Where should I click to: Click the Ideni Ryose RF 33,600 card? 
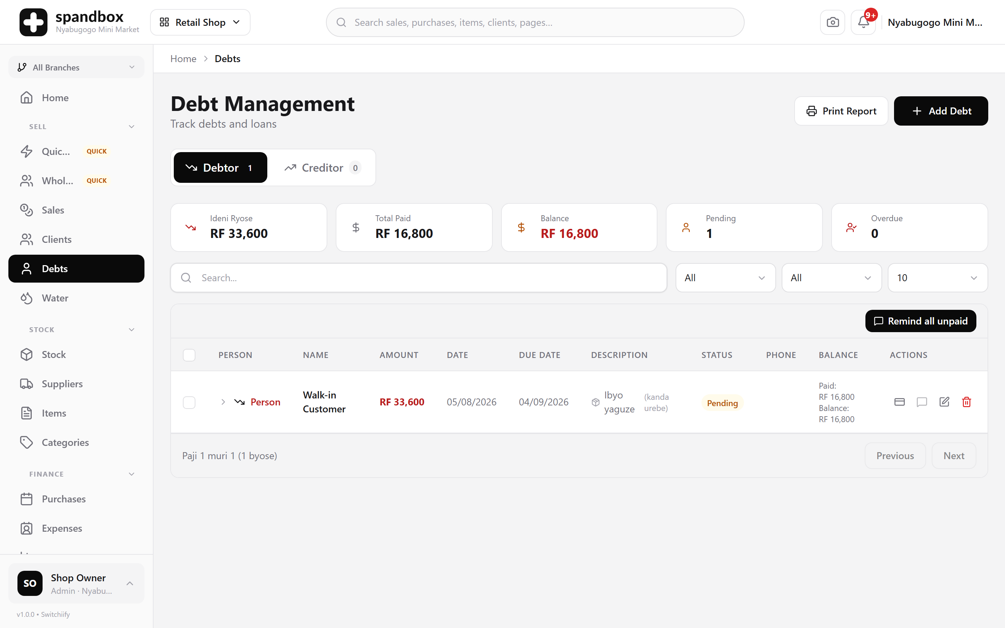[249, 227]
